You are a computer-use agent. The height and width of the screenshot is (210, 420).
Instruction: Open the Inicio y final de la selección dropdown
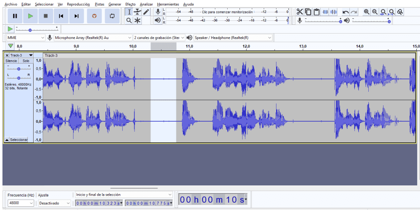point(124,194)
